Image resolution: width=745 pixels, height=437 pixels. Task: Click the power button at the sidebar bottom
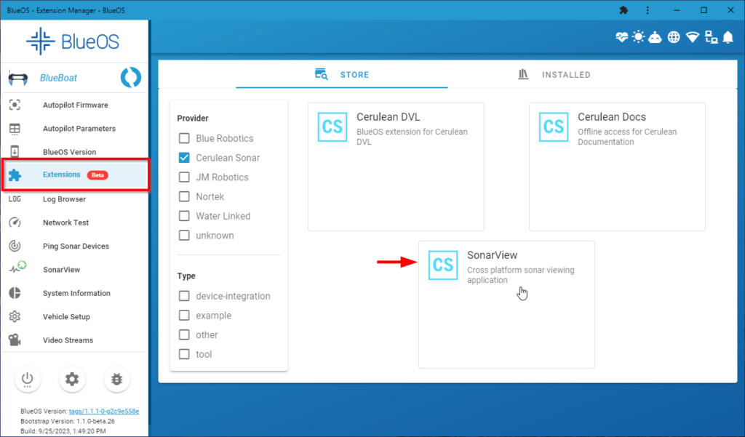[x=28, y=379]
